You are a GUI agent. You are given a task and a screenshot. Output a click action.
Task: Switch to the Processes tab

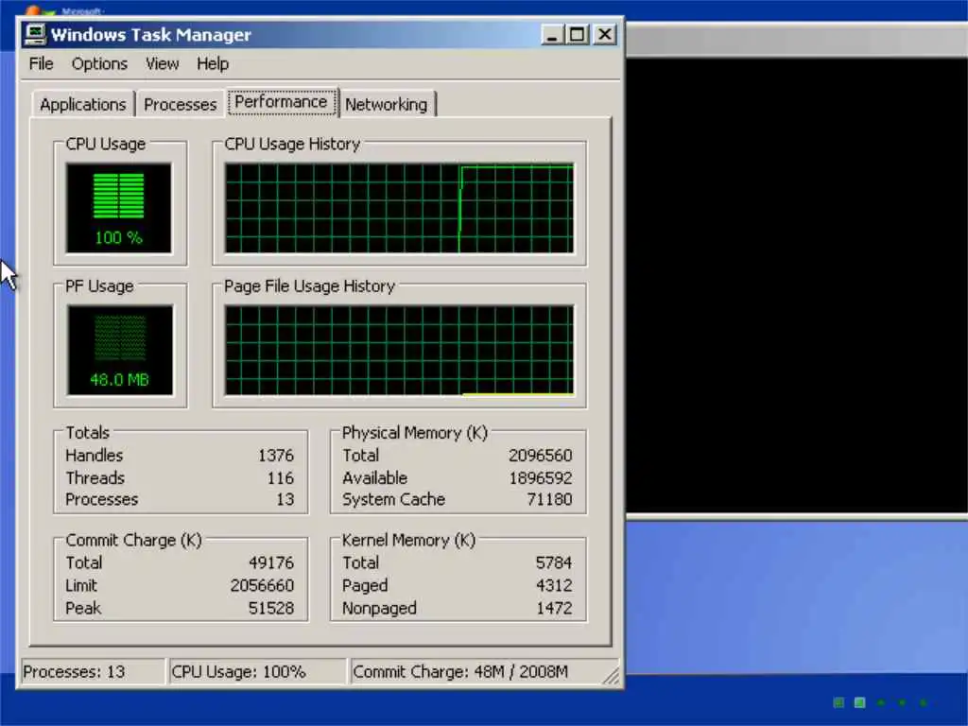pos(181,104)
